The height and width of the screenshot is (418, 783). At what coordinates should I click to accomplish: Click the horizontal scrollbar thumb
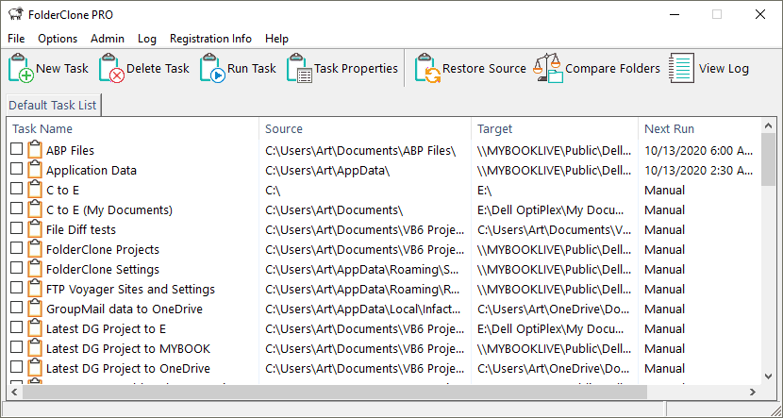coord(335,392)
